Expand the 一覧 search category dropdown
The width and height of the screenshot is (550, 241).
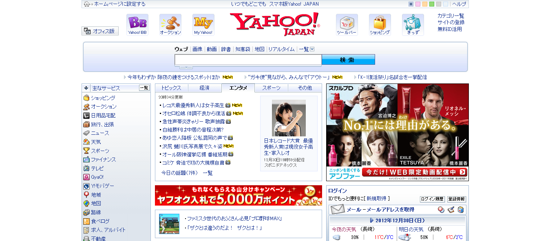click(312, 49)
